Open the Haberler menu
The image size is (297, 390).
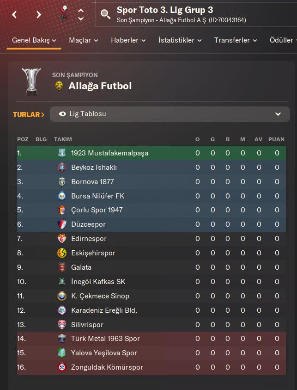128,40
